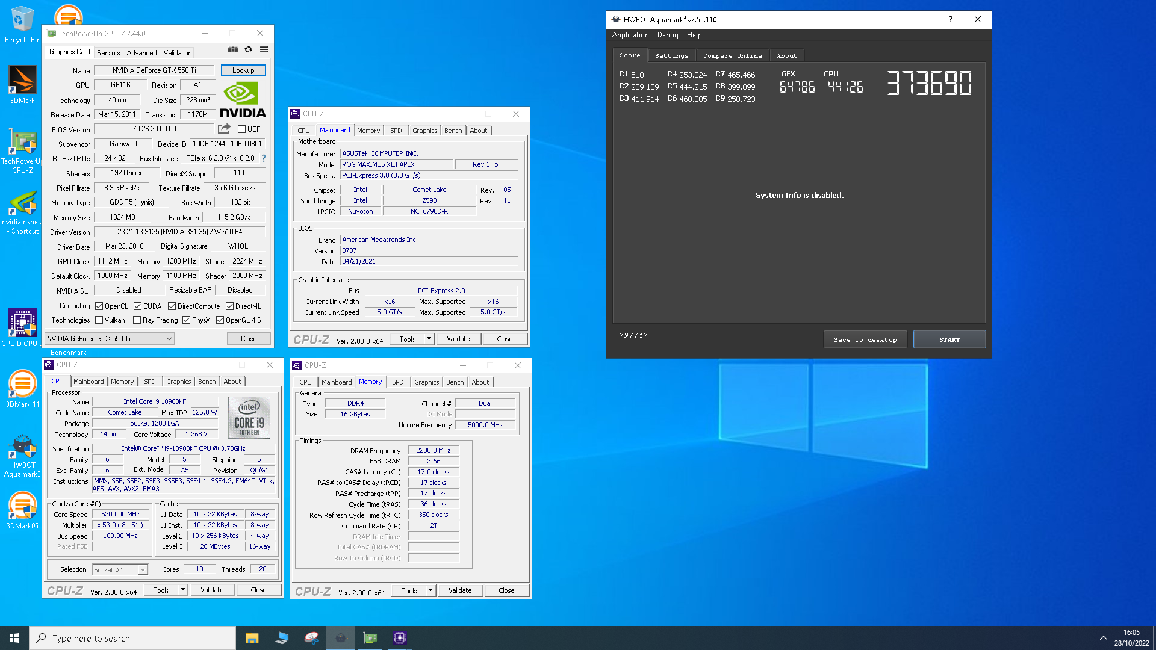
Task: Toggle OpenGL 4.6 checkbox
Action: pos(220,320)
